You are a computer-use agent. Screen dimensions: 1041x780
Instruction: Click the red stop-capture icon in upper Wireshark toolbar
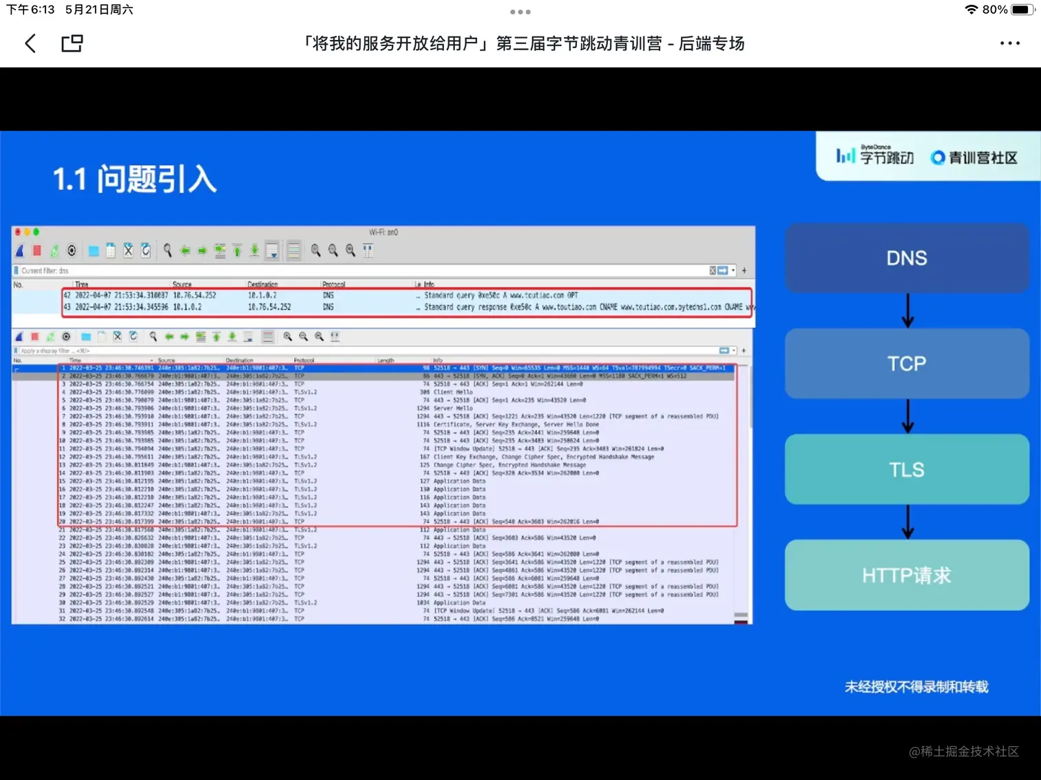37,250
